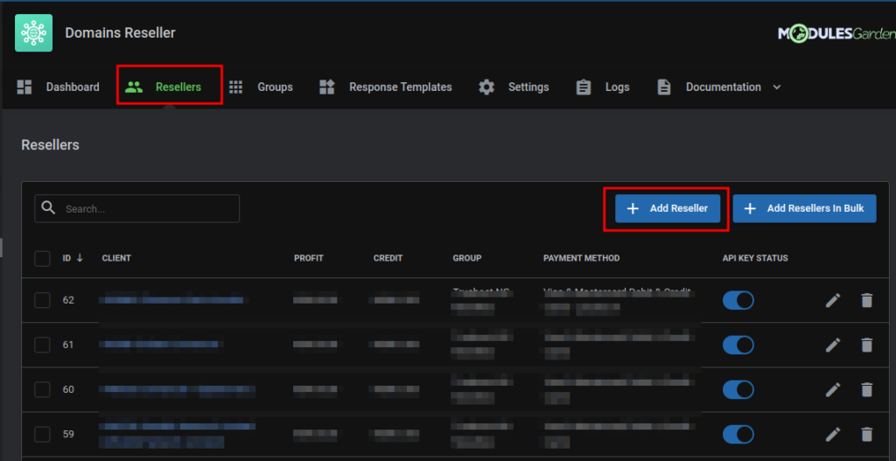Click the ModulesGarden logo
The image size is (896, 461).
point(836,34)
